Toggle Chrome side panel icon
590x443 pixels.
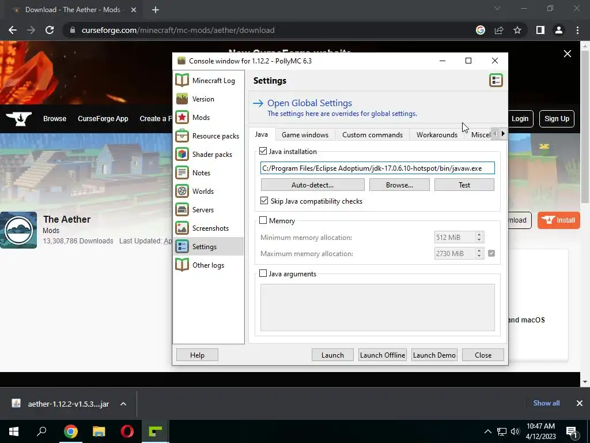540,30
